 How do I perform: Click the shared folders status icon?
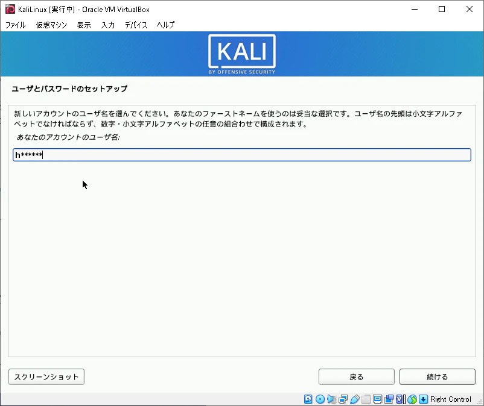point(366,399)
